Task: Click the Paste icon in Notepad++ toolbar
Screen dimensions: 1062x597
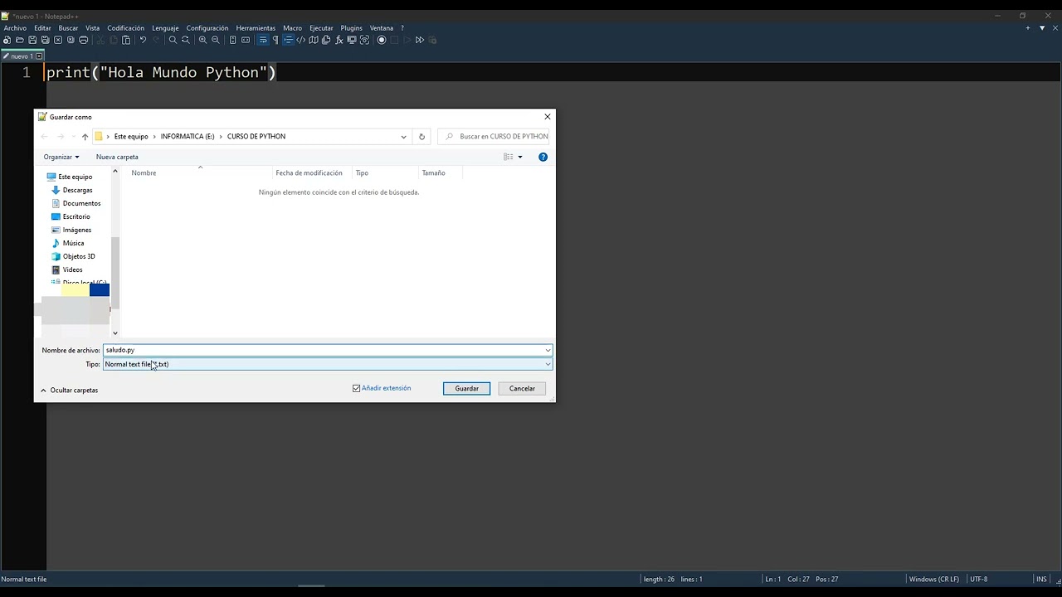Action: coord(126,40)
